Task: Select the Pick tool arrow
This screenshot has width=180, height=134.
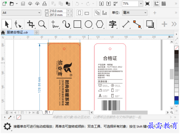Action: 7,24
